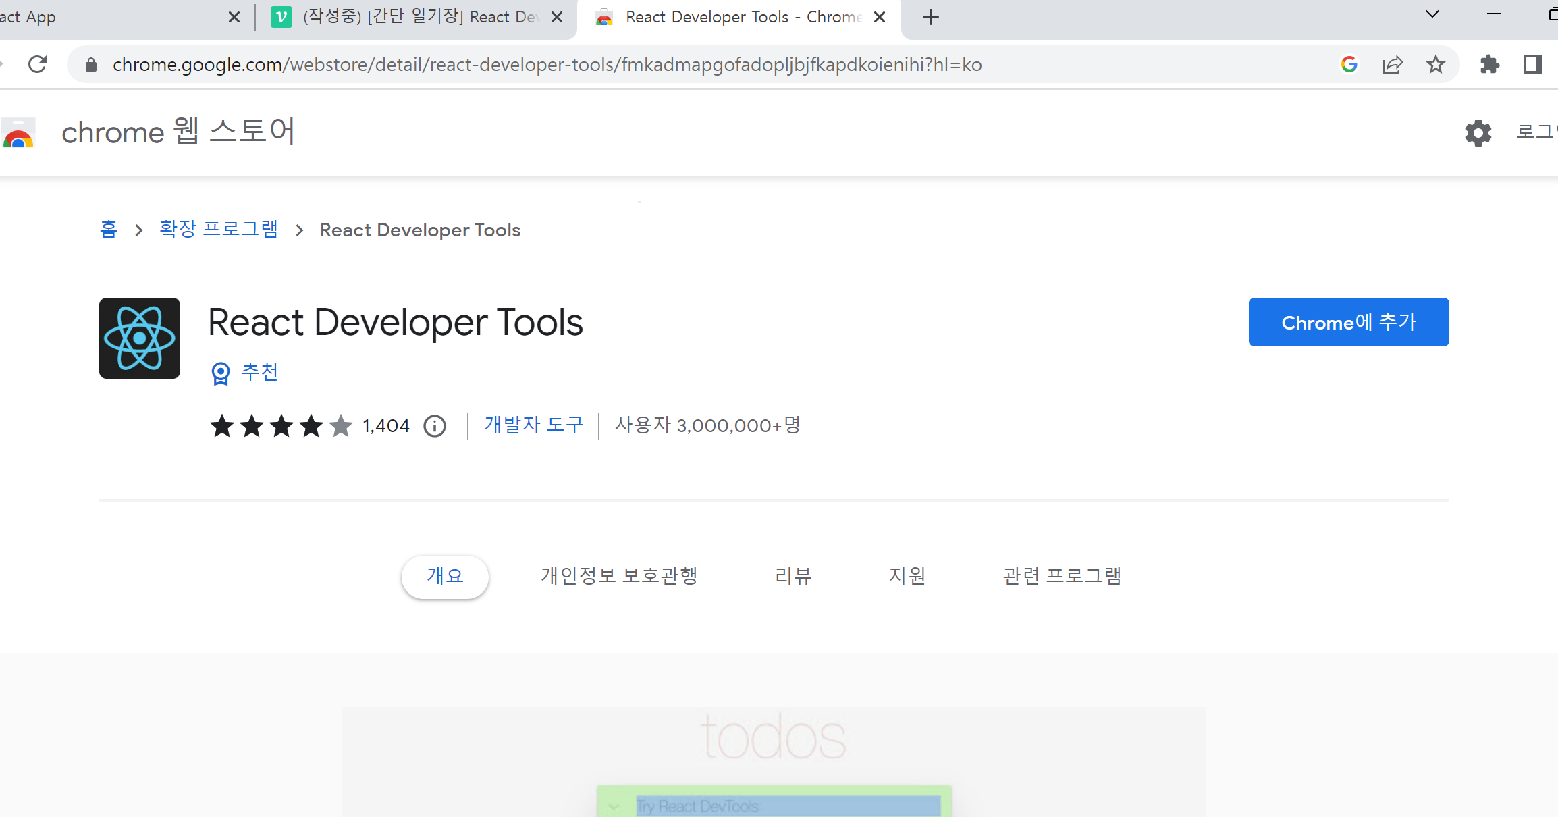
Task: Open the 개인정보 보호관행 tab
Action: [x=619, y=576]
